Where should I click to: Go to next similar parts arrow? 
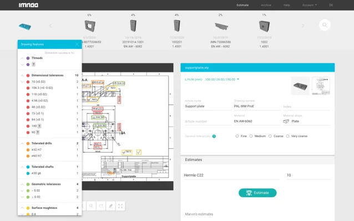(x=303, y=26)
